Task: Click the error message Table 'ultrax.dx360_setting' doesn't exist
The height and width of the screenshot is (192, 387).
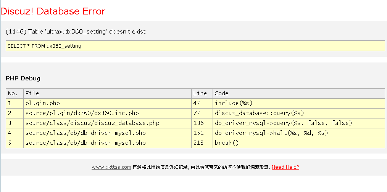Action: [x=76, y=32]
